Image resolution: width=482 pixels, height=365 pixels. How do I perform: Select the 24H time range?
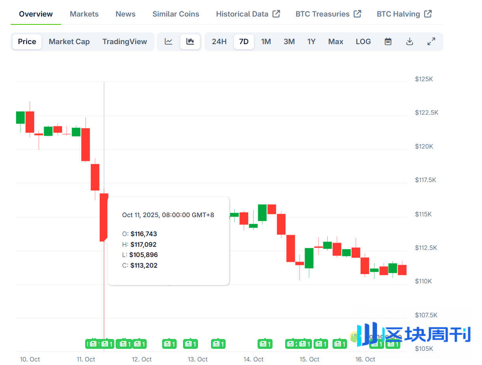[x=219, y=42]
